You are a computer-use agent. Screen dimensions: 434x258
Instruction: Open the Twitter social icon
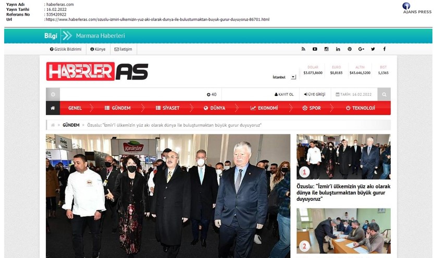(373, 49)
